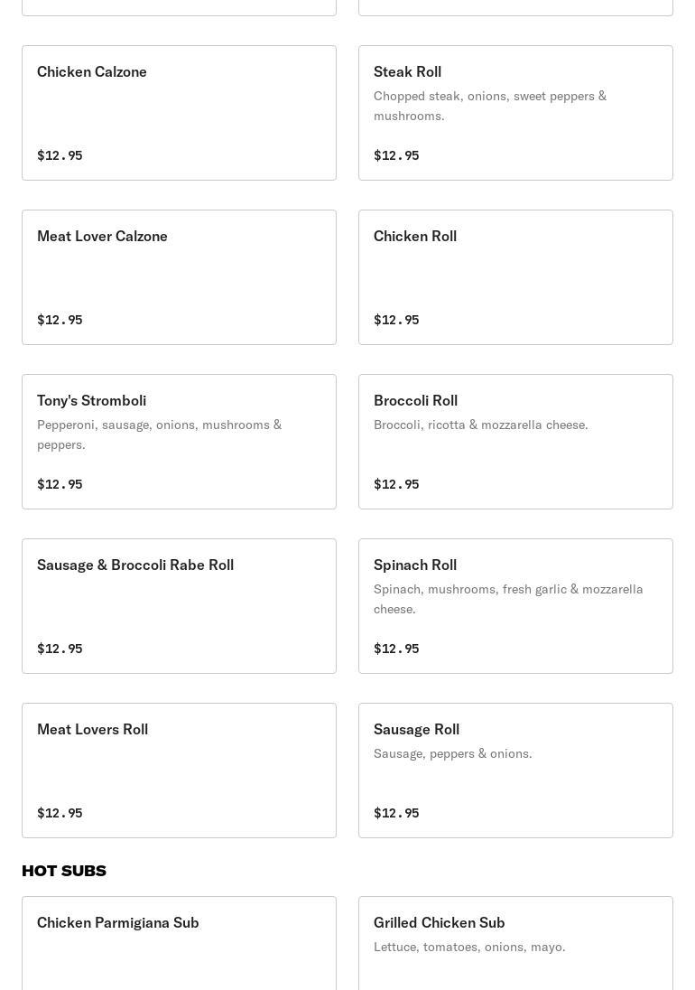The image size is (695, 990).
Task: Click the Meat Lovers Roll price
Action: [x=60, y=813]
